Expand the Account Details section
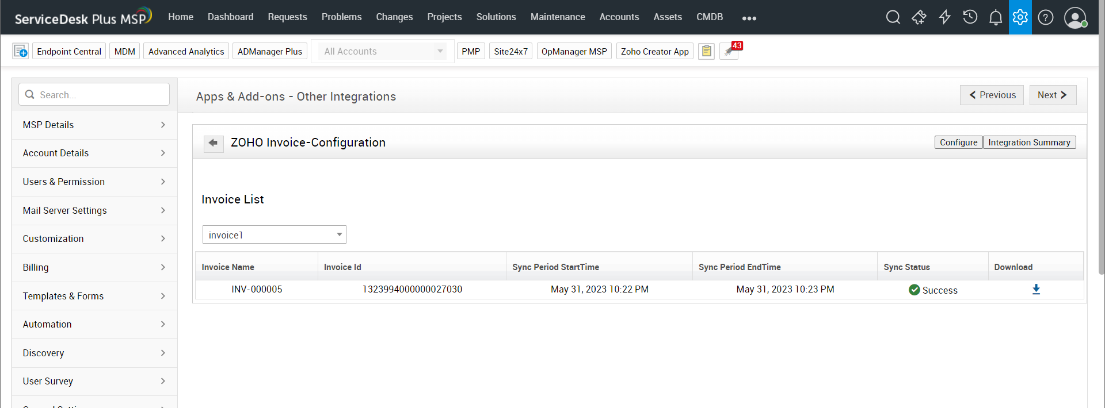1105x408 pixels. pyautogui.click(x=94, y=153)
